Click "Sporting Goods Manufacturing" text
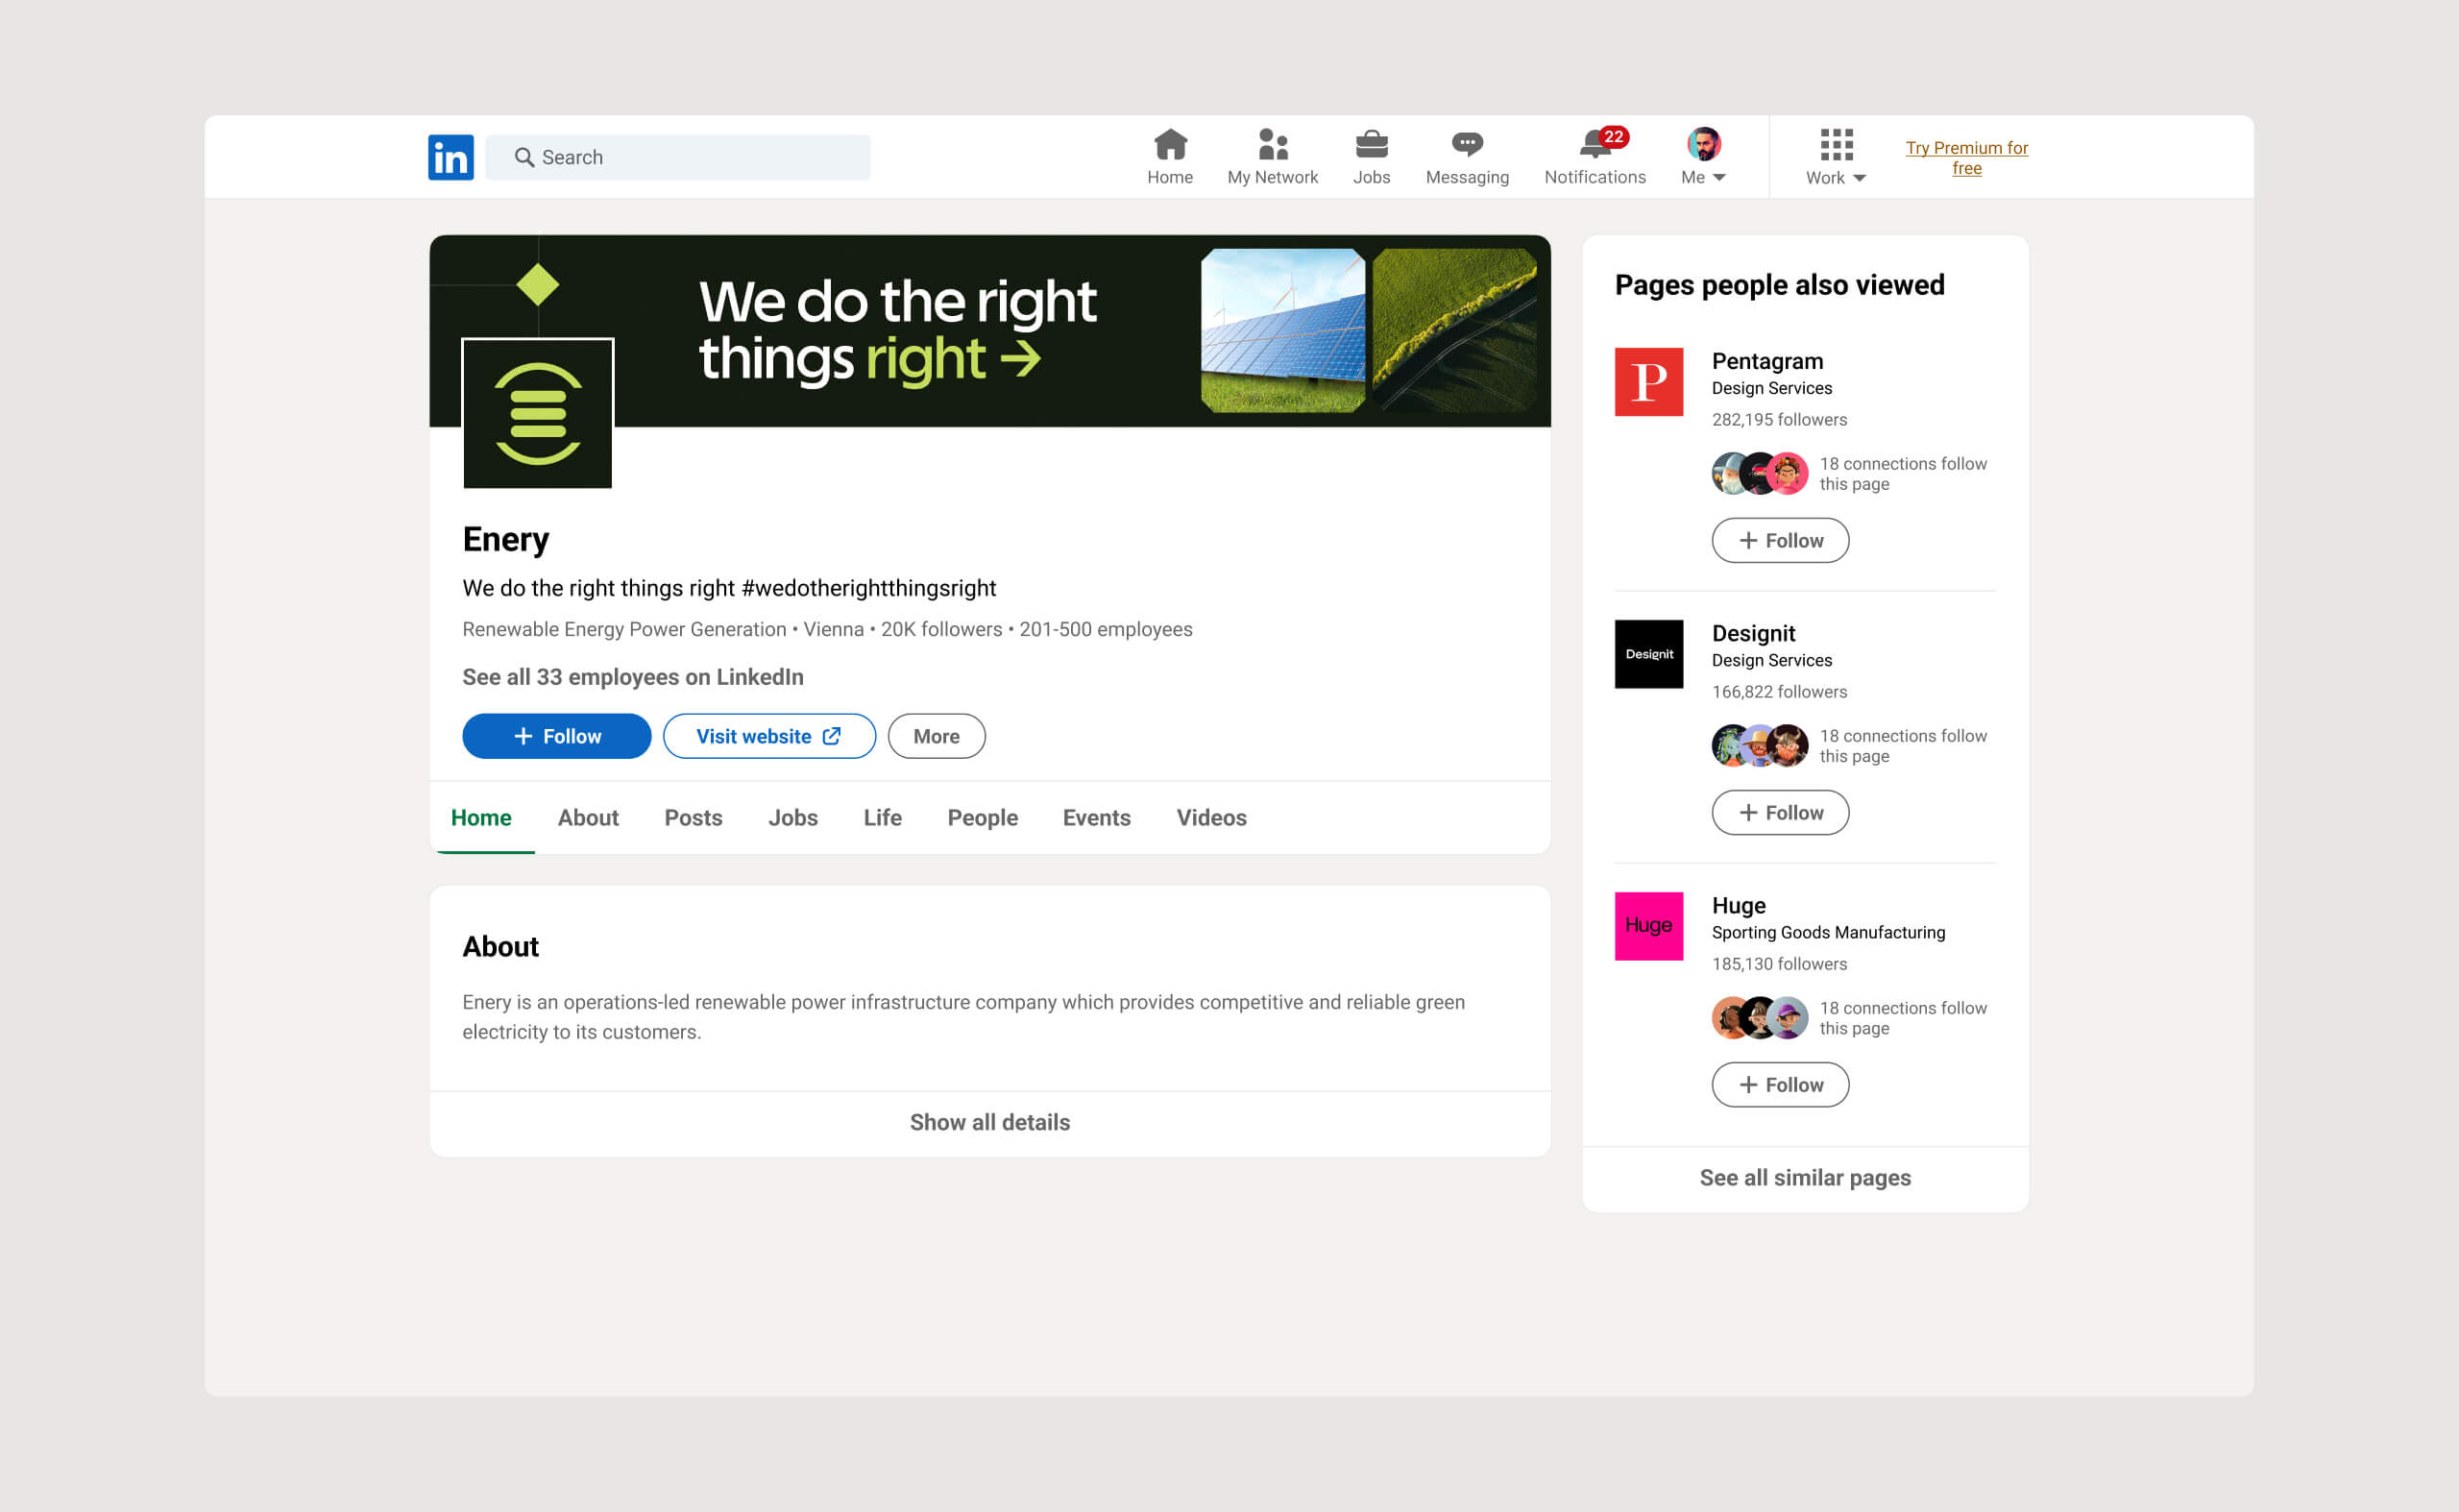This screenshot has width=2459, height=1512. coord(1828,933)
